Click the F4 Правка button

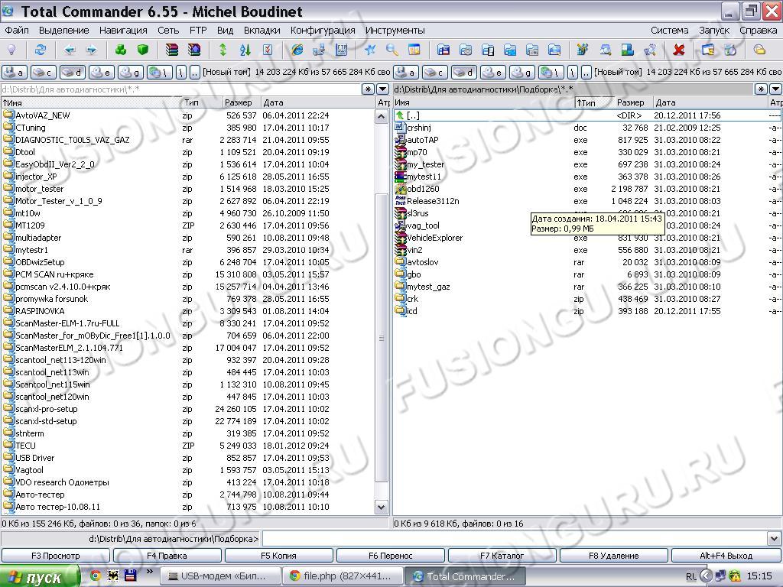167,556
